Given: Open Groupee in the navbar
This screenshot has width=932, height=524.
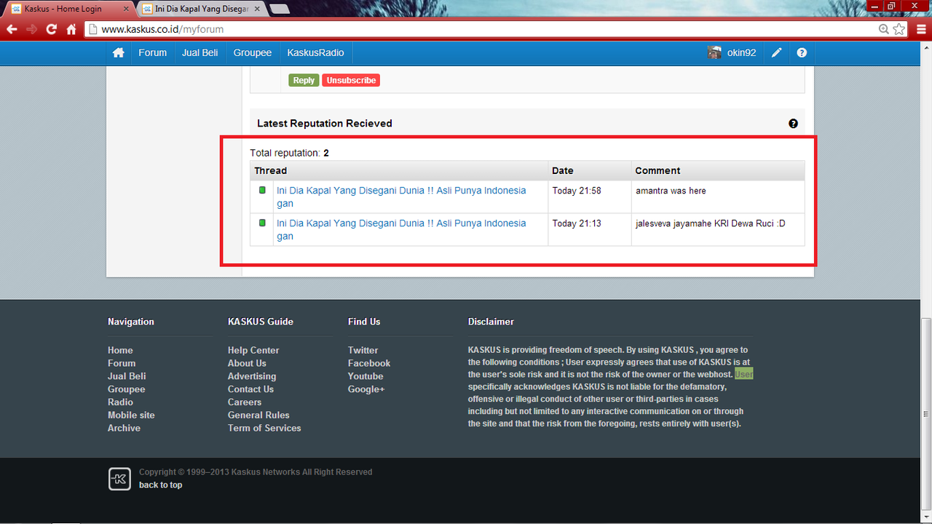Looking at the screenshot, I should (253, 53).
